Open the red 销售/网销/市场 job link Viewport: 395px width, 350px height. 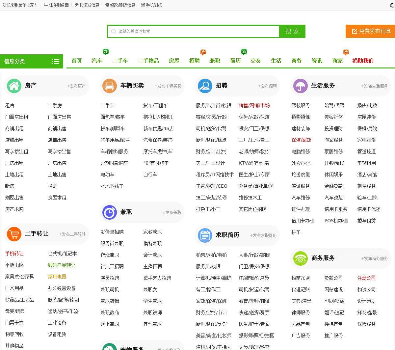[x=254, y=105]
